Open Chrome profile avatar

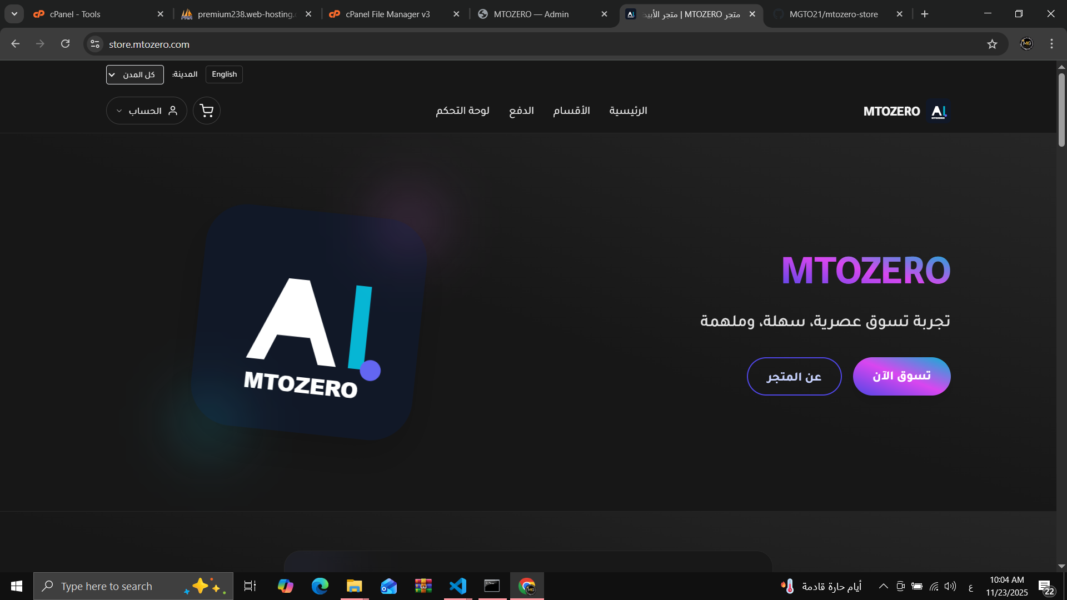coord(1026,44)
